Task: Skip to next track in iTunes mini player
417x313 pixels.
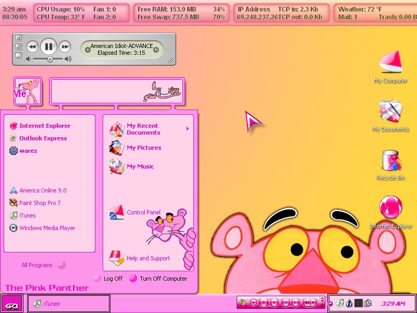Action: click(65, 47)
